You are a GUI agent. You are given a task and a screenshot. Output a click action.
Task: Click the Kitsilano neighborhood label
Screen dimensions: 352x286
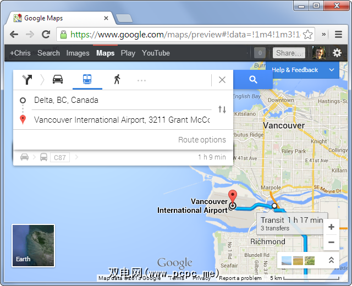[245, 114]
